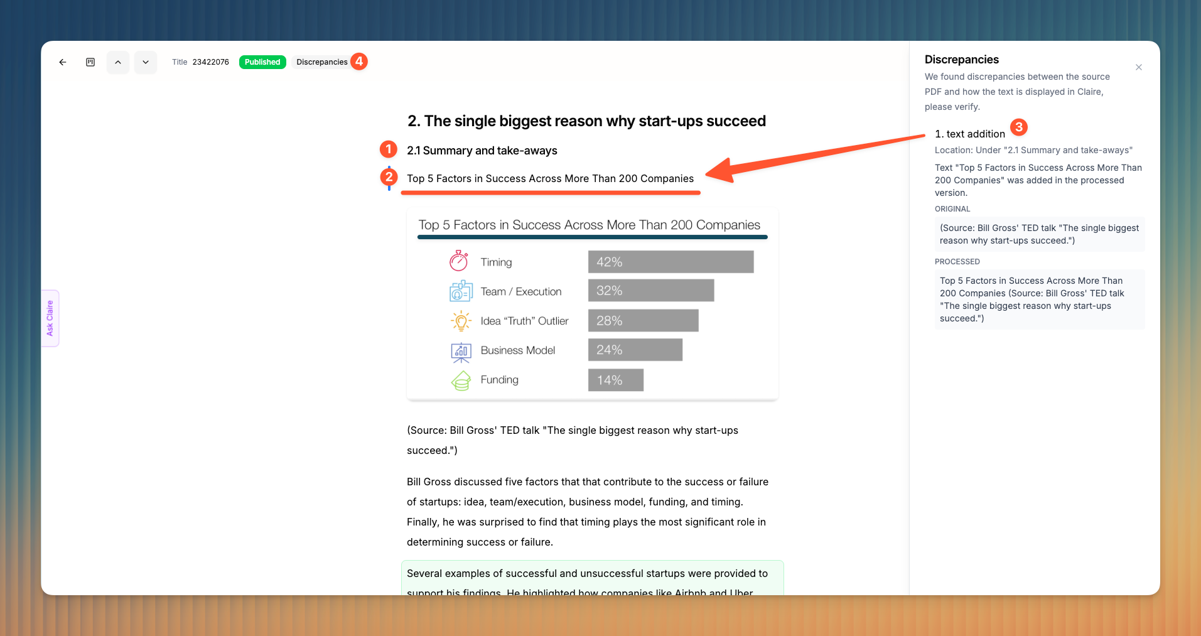Click the 14% Funding bar
The image size is (1201, 636).
point(616,380)
